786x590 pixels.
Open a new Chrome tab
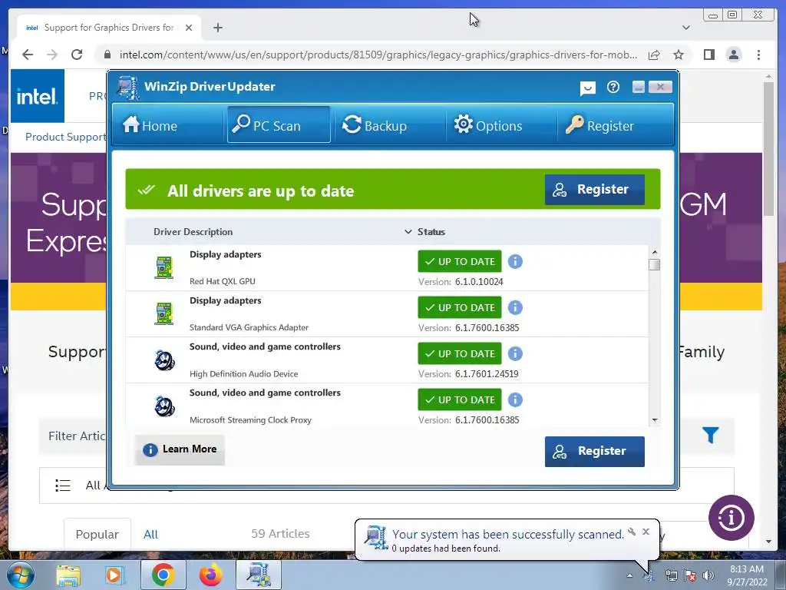(x=217, y=28)
